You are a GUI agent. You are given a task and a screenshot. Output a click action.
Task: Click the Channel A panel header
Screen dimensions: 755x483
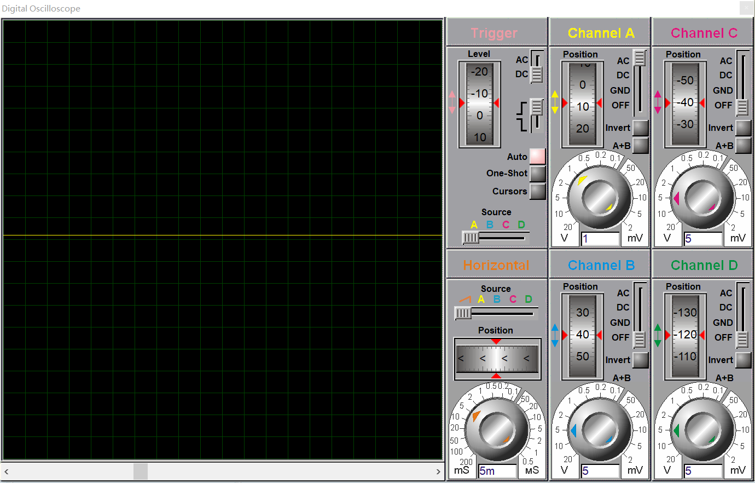(x=600, y=32)
